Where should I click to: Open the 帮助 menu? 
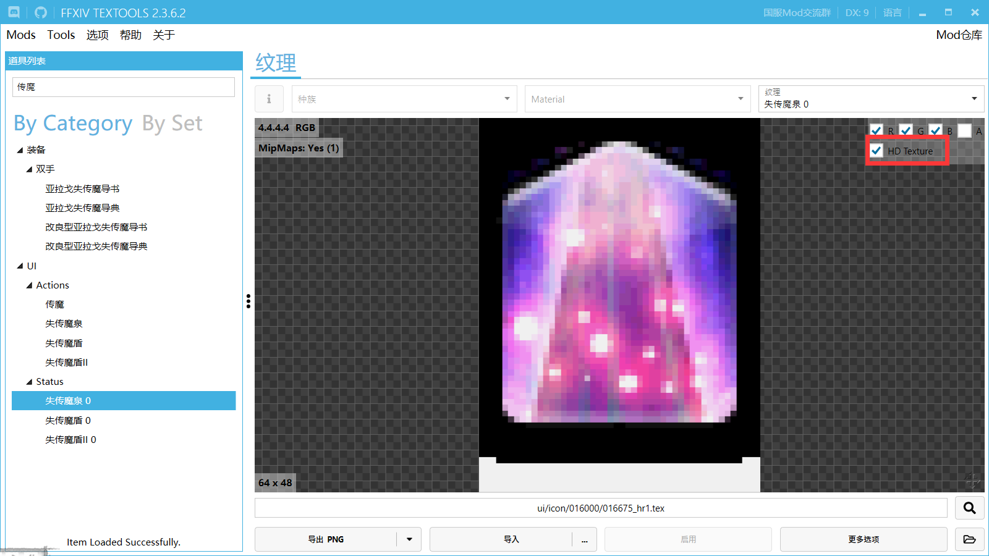(130, 35)
